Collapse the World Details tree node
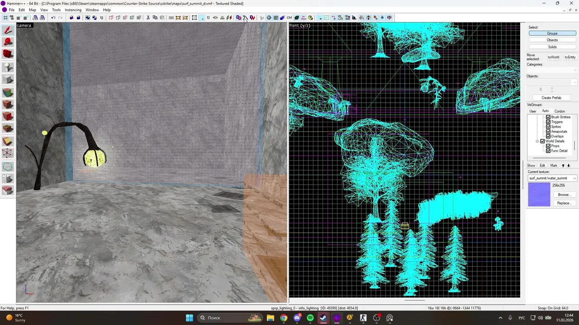This screenshot has width=579, height=325. (537, 141)
